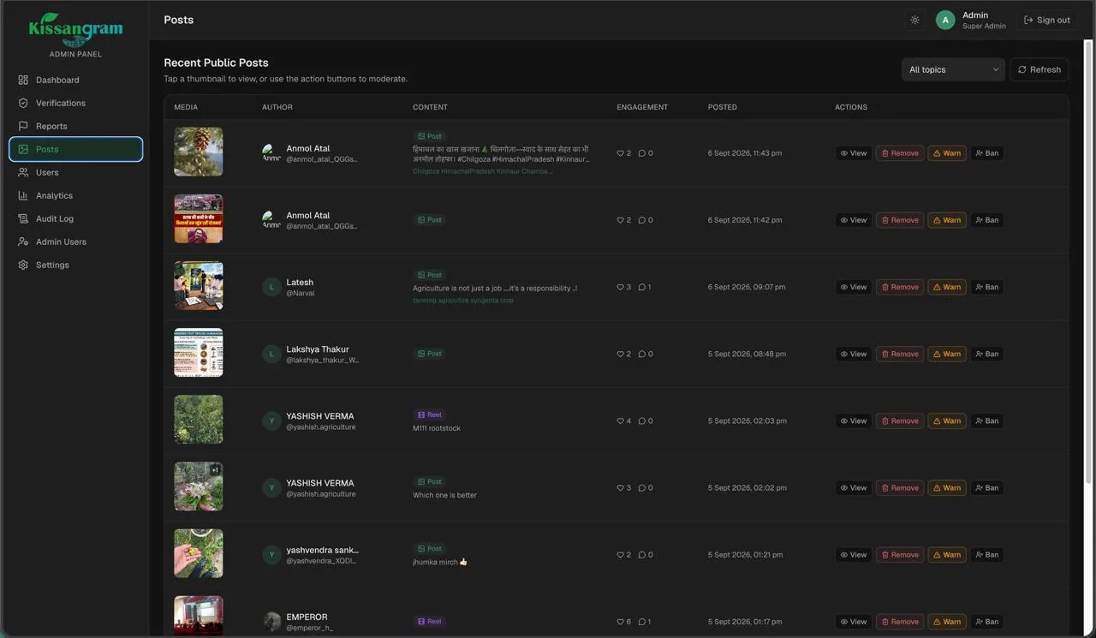This screenshot has width=1096, height=638.
Task: Remove the 'Which one is better' post
Action: coord(900,488)
